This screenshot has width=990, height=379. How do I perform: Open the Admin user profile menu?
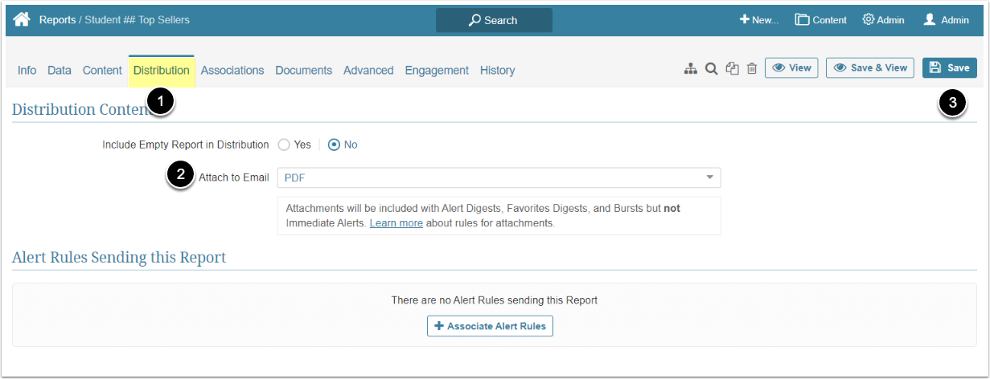point(946,20)
